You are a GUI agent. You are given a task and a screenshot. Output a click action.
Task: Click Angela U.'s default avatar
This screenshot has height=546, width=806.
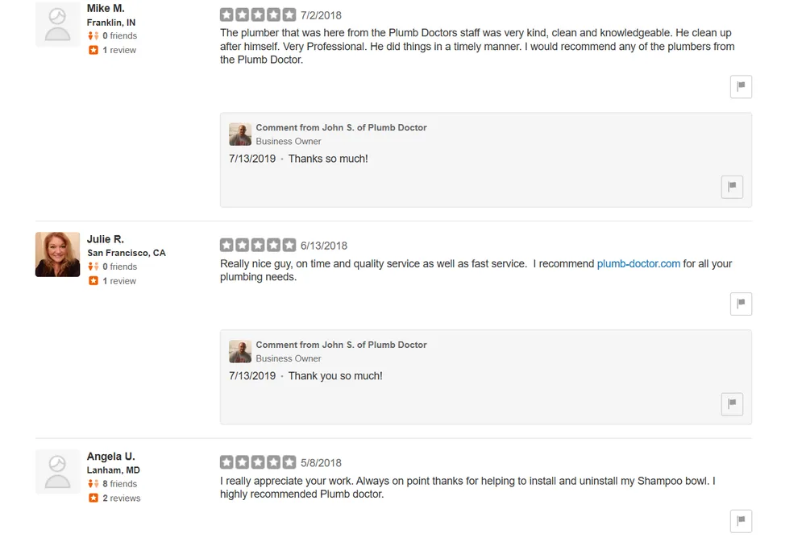point(58,472)
